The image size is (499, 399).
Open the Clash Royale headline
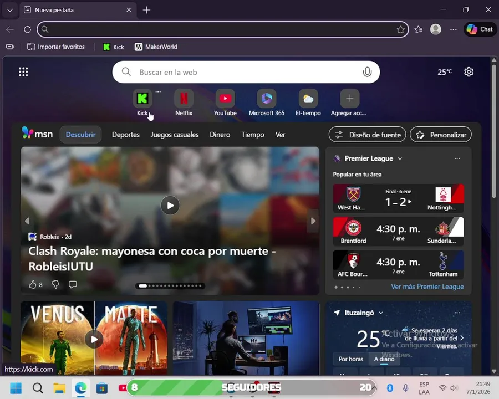(152, 259)
